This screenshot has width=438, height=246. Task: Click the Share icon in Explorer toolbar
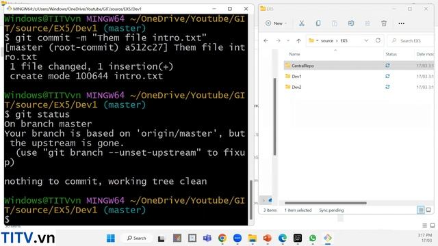click(368, 23)
